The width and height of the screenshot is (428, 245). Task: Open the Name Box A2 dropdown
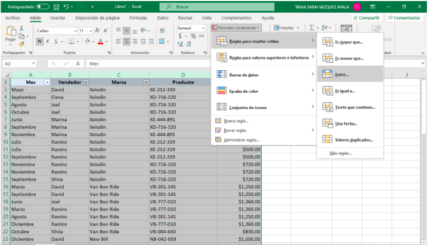point(33,63)
